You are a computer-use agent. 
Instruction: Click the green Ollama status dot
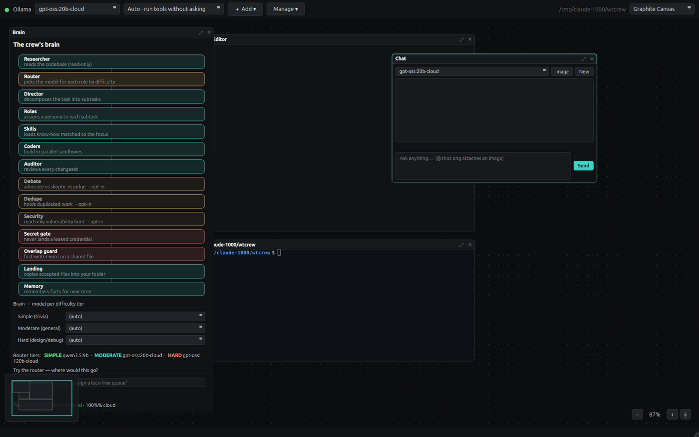coord(7,9)
